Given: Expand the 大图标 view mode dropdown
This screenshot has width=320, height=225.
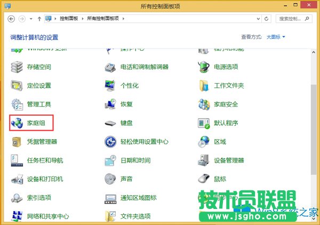Looking at the screenshot, I should (x=276, y=37).
